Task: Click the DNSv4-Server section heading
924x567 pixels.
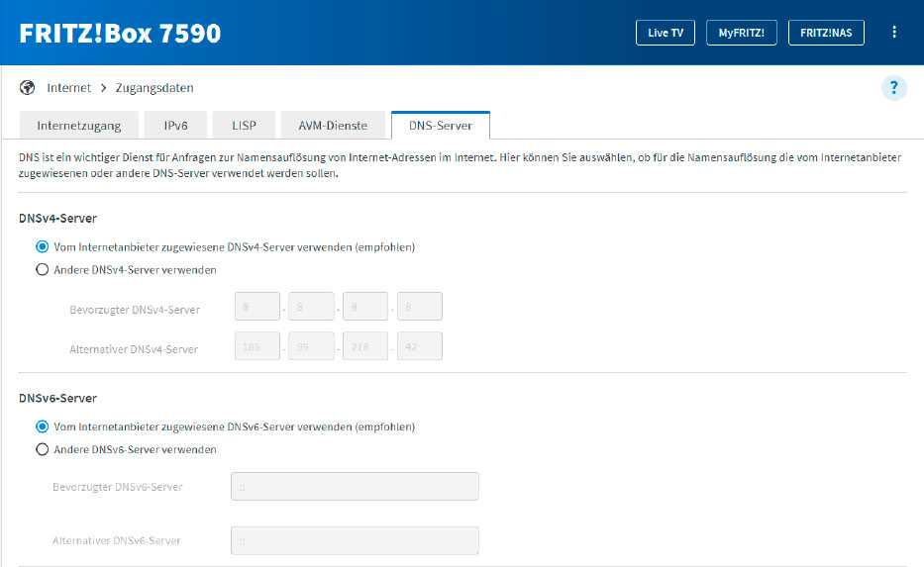Action: [x=57, y=219]
